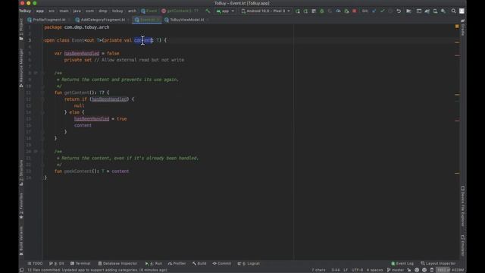
Task: Click the line 3 number in the gutter
Action: [30, 40]
